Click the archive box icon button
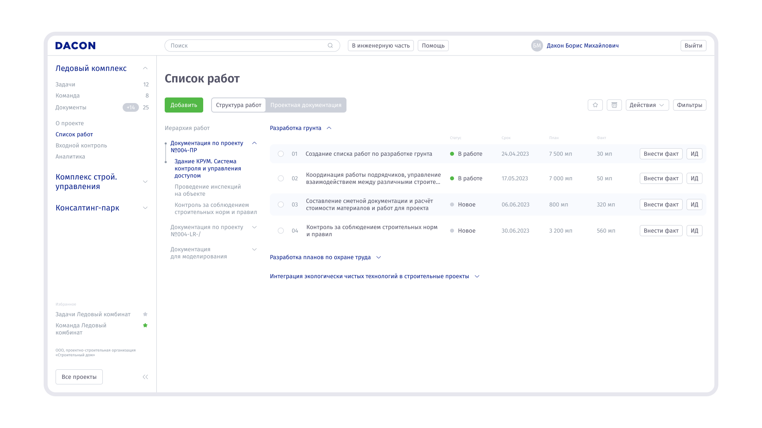 point(614,105)
